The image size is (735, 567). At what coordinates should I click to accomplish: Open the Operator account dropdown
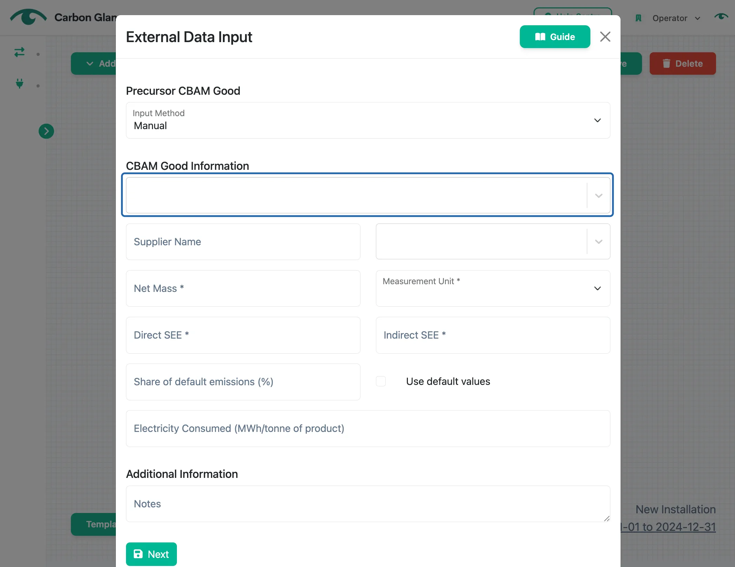pyautogui.click(x=676, y=18)
